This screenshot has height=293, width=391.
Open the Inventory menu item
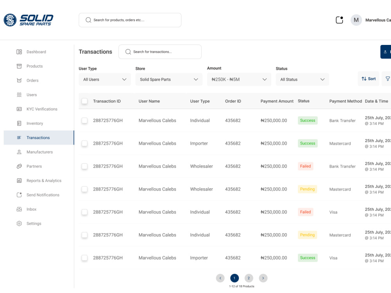click(x=39, y=123)
